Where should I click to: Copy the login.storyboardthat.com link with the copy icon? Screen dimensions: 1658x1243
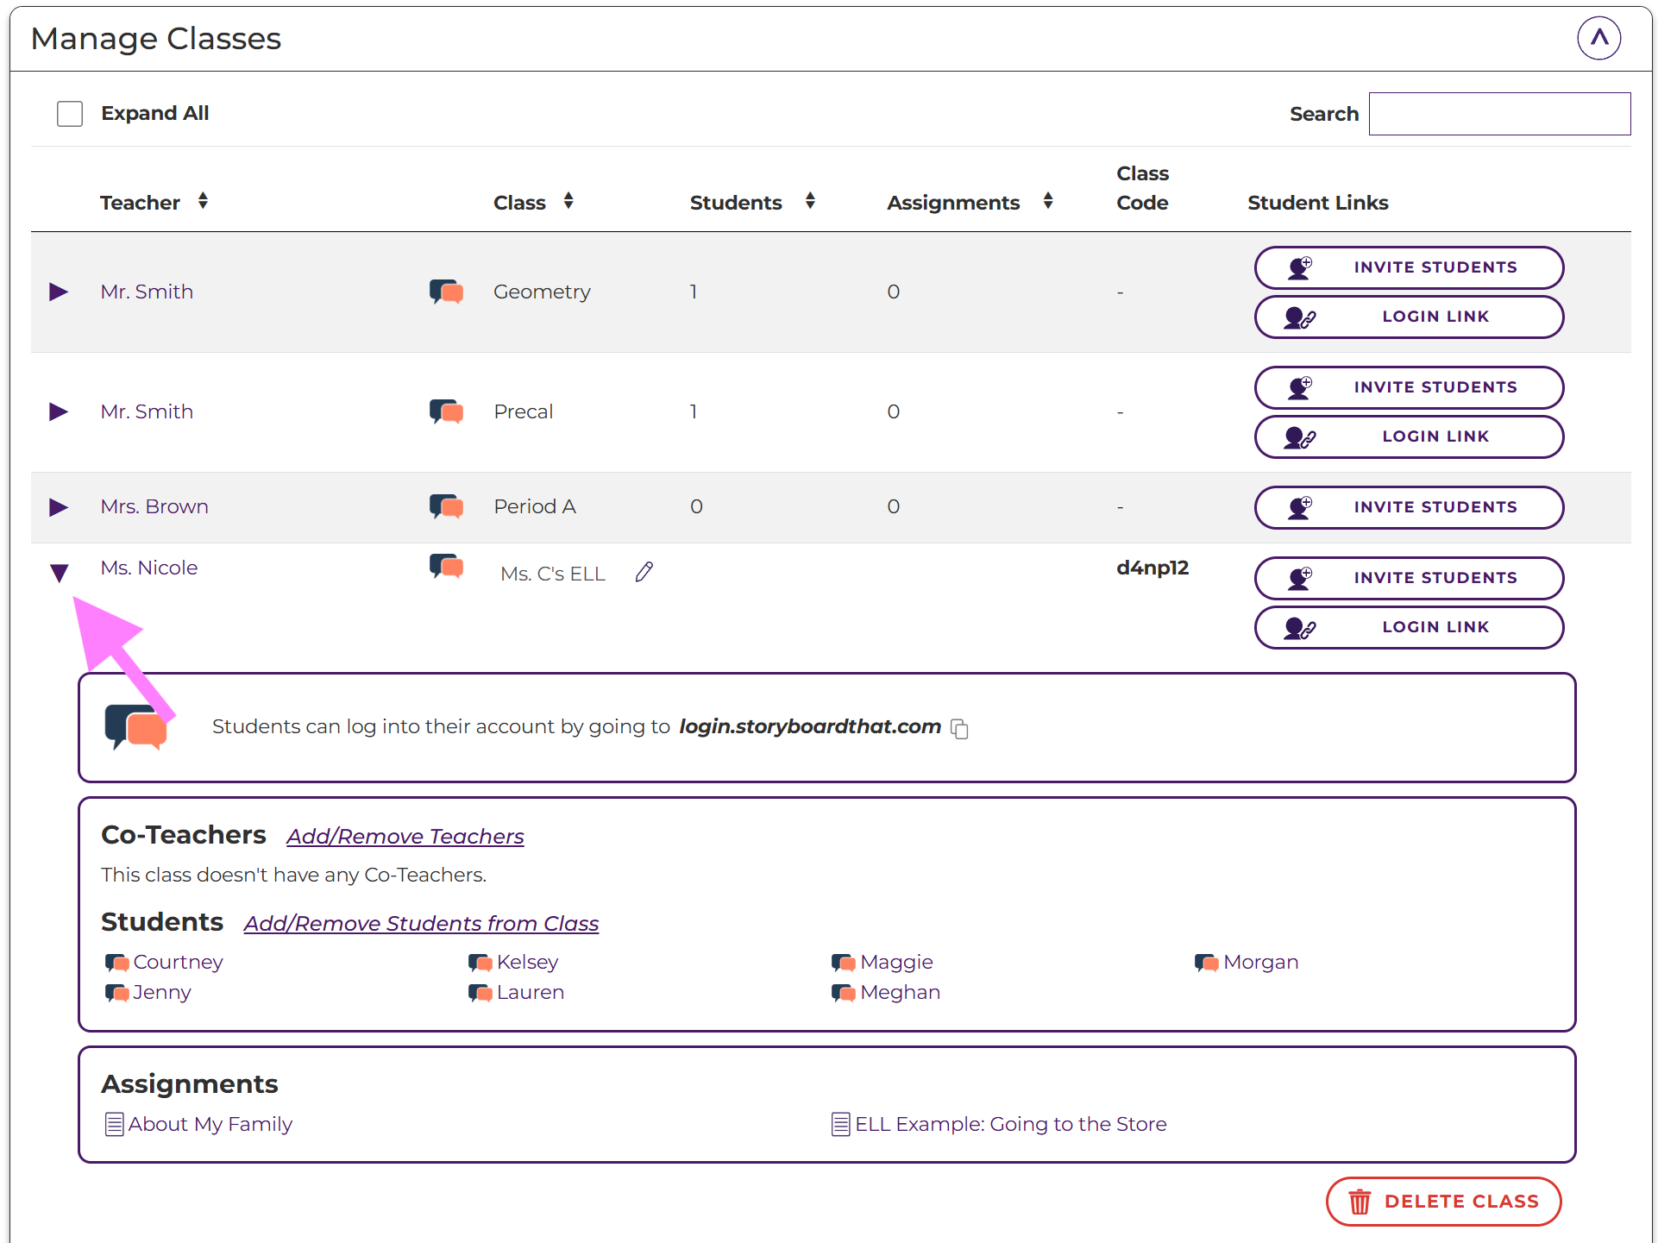pyautogui.click(x=959, y=729)
